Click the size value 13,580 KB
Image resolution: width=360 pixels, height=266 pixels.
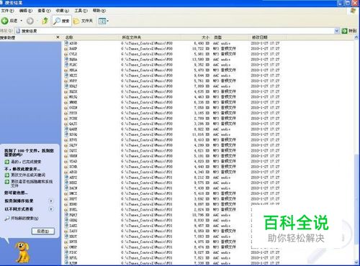click(x=201, y=60)
